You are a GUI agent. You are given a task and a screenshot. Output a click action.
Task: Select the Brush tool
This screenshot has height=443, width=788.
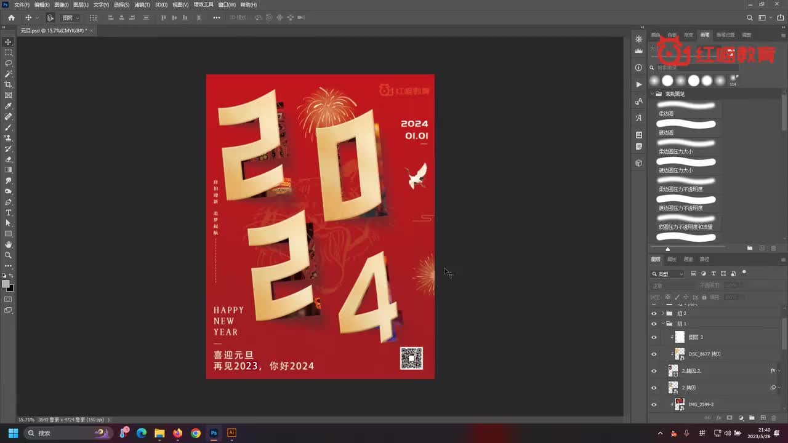point(9,127)
